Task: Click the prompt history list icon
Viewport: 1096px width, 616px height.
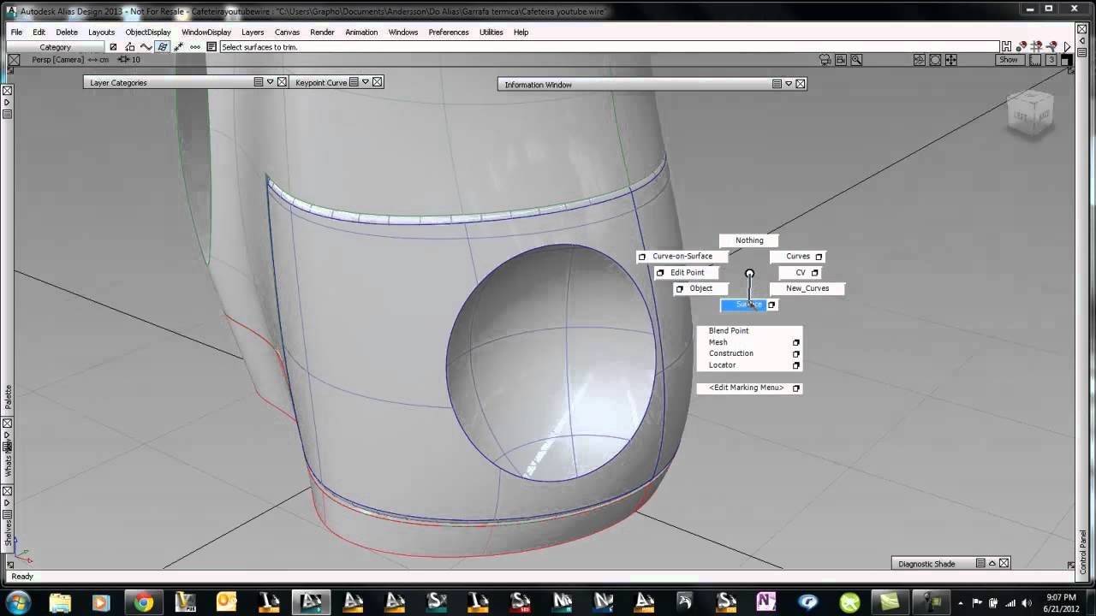Action: point(211,47)
